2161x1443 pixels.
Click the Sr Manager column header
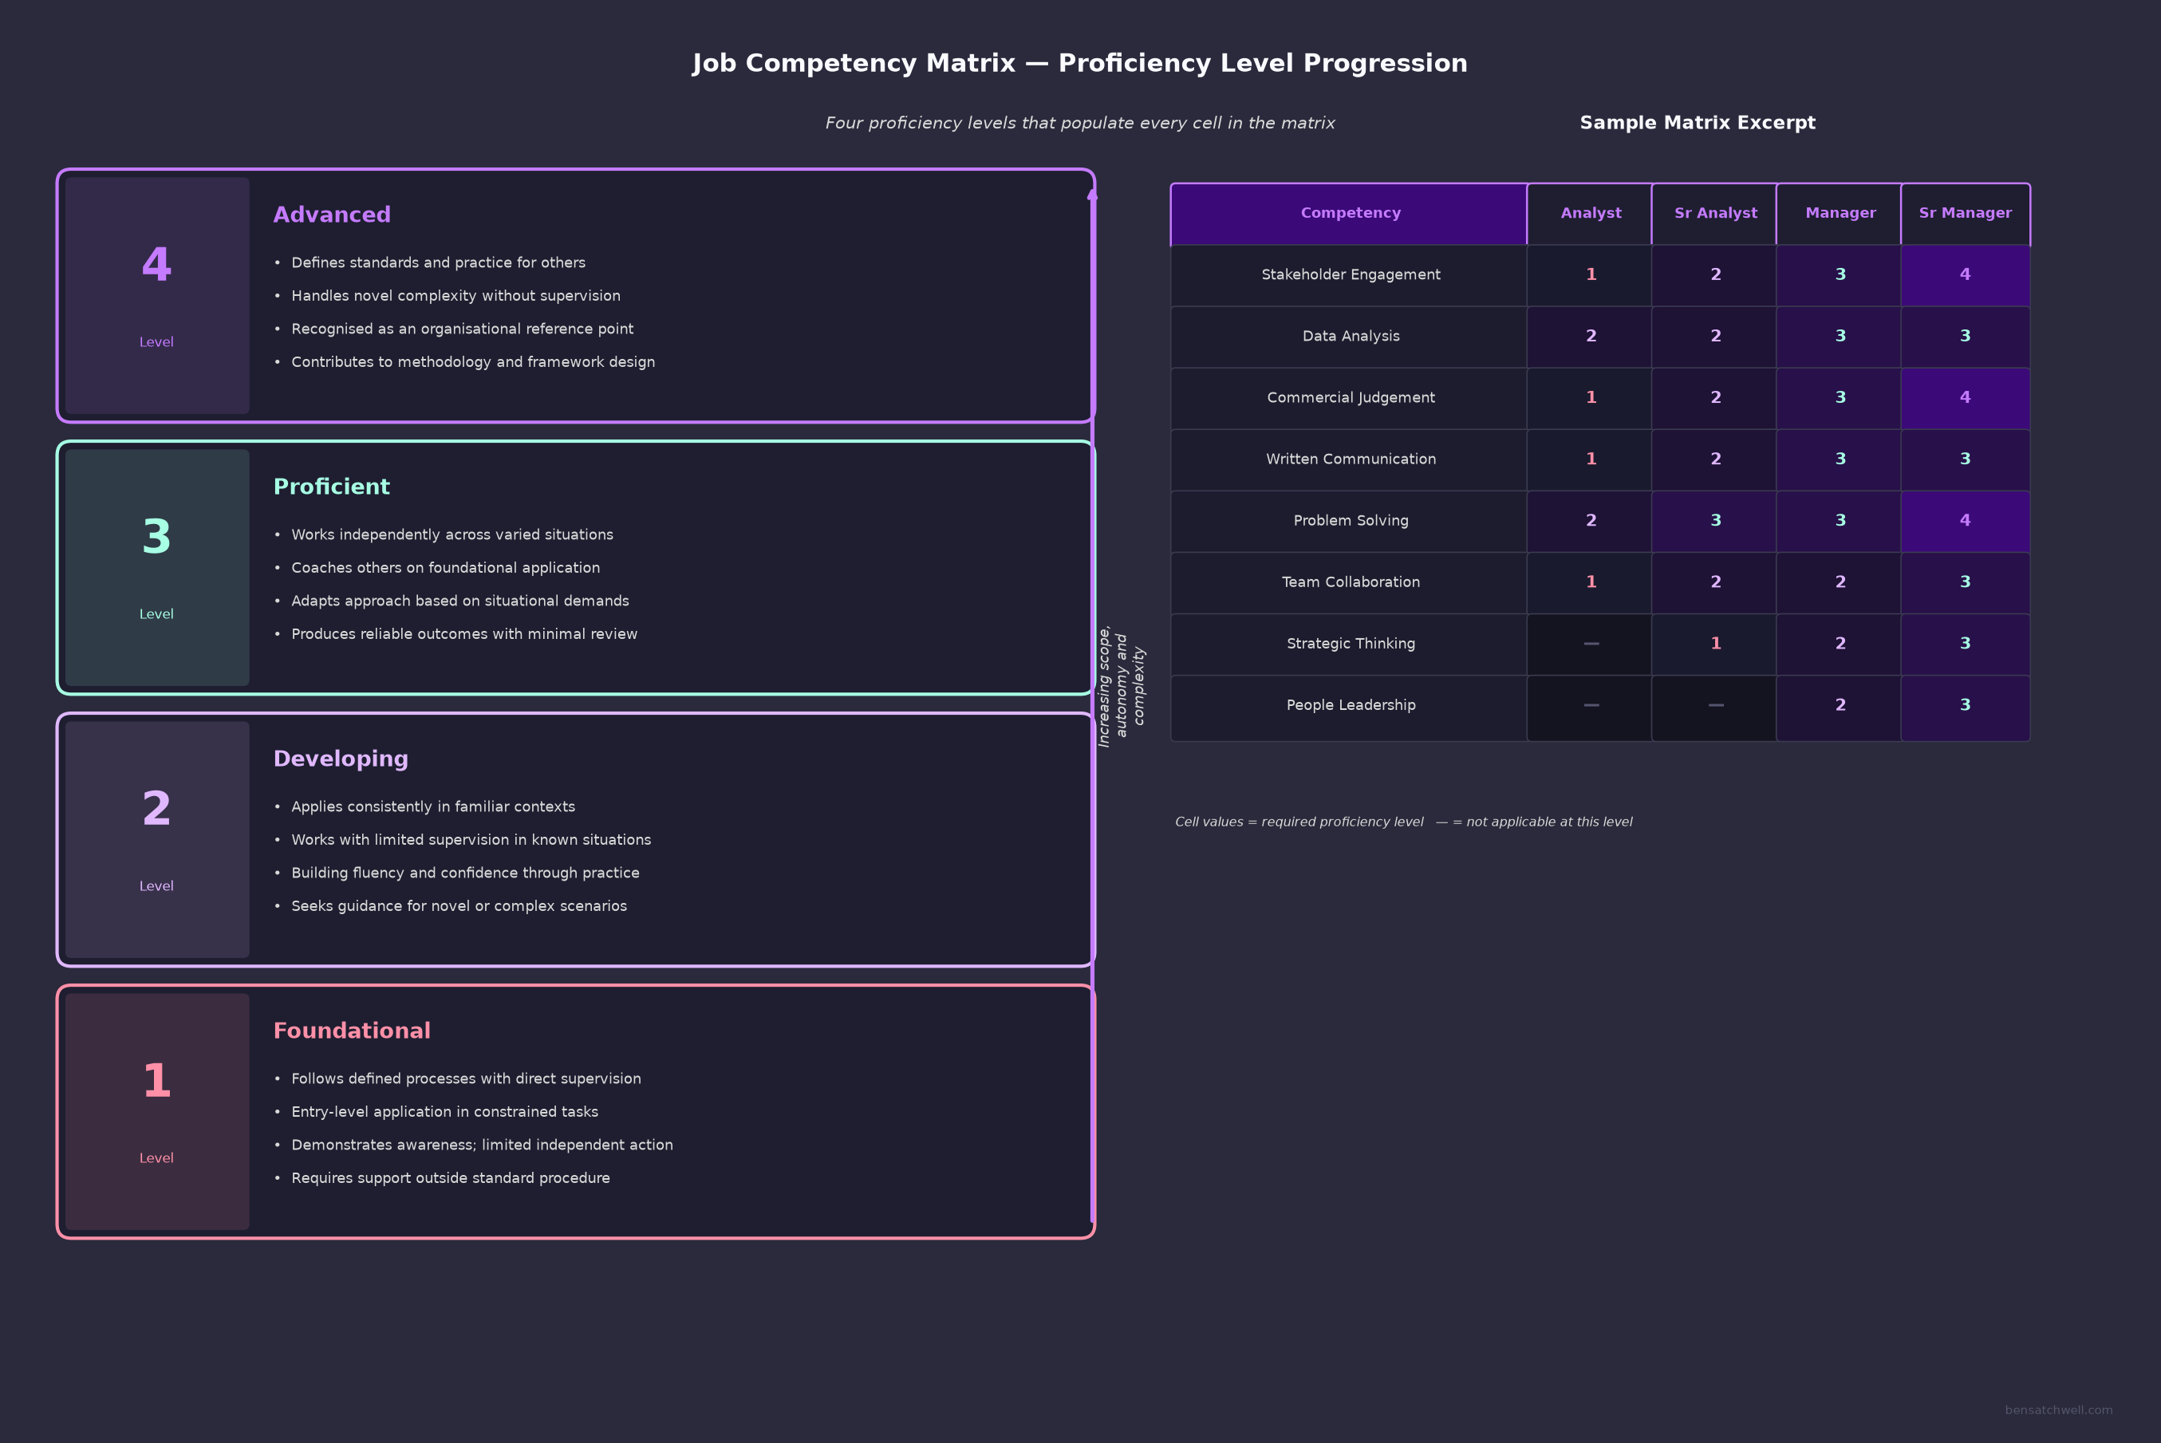pyautogui.click(x=1965, y=214)
